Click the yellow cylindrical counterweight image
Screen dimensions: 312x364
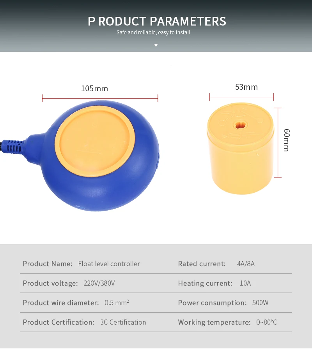(241, 149)
